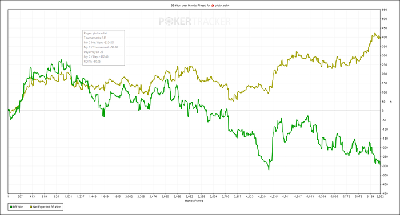Click x-axis label "1,031"
The height and width of the screenshot is (215, 400).
[69, 196]
